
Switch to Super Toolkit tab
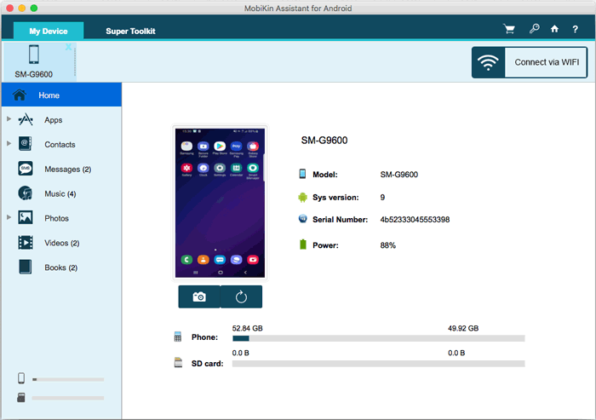(130, 32)
